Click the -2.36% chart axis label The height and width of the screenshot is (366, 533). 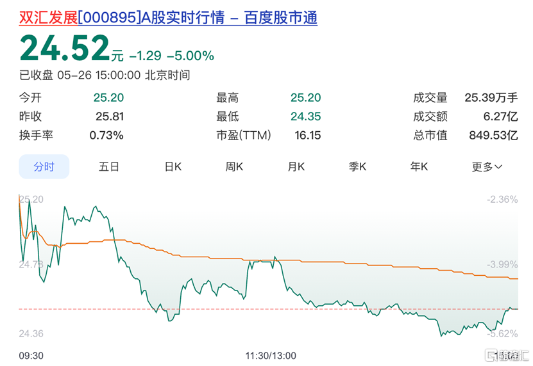(x=502, y=199)
